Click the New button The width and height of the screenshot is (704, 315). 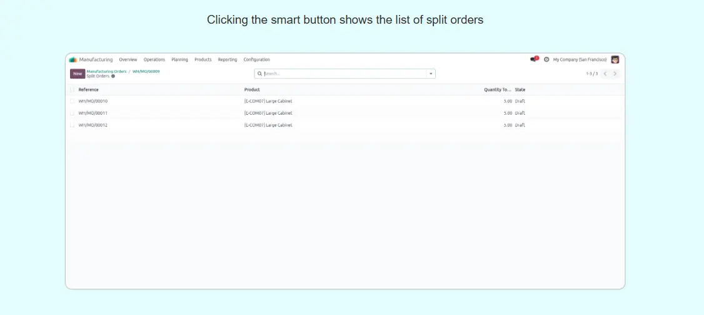pyautogui.click(x=78, y=74)
